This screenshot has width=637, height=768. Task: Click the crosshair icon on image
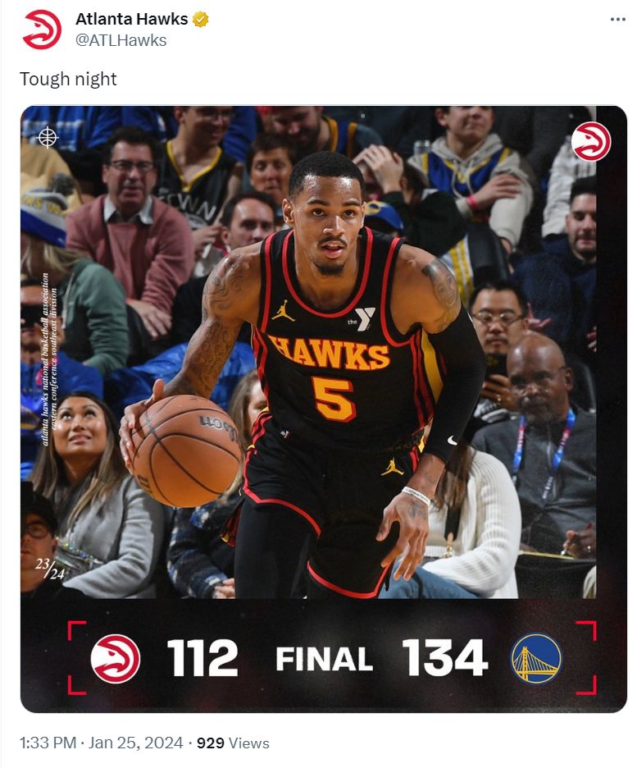(48, 137)
